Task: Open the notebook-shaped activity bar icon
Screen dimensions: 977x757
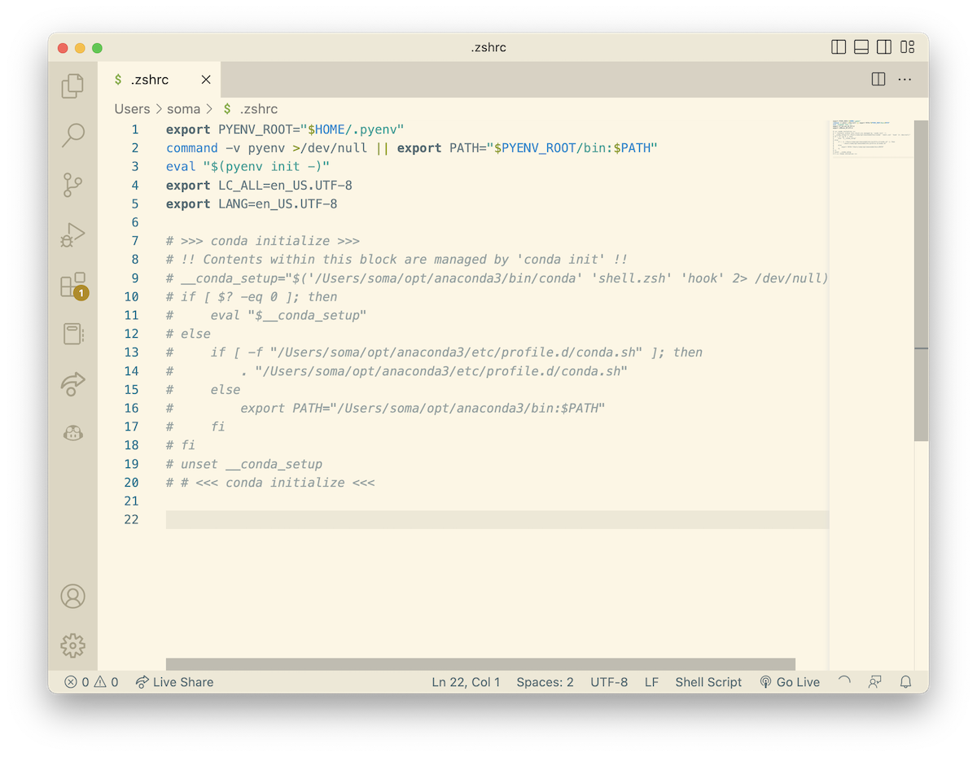Action: tap(72, 335)
